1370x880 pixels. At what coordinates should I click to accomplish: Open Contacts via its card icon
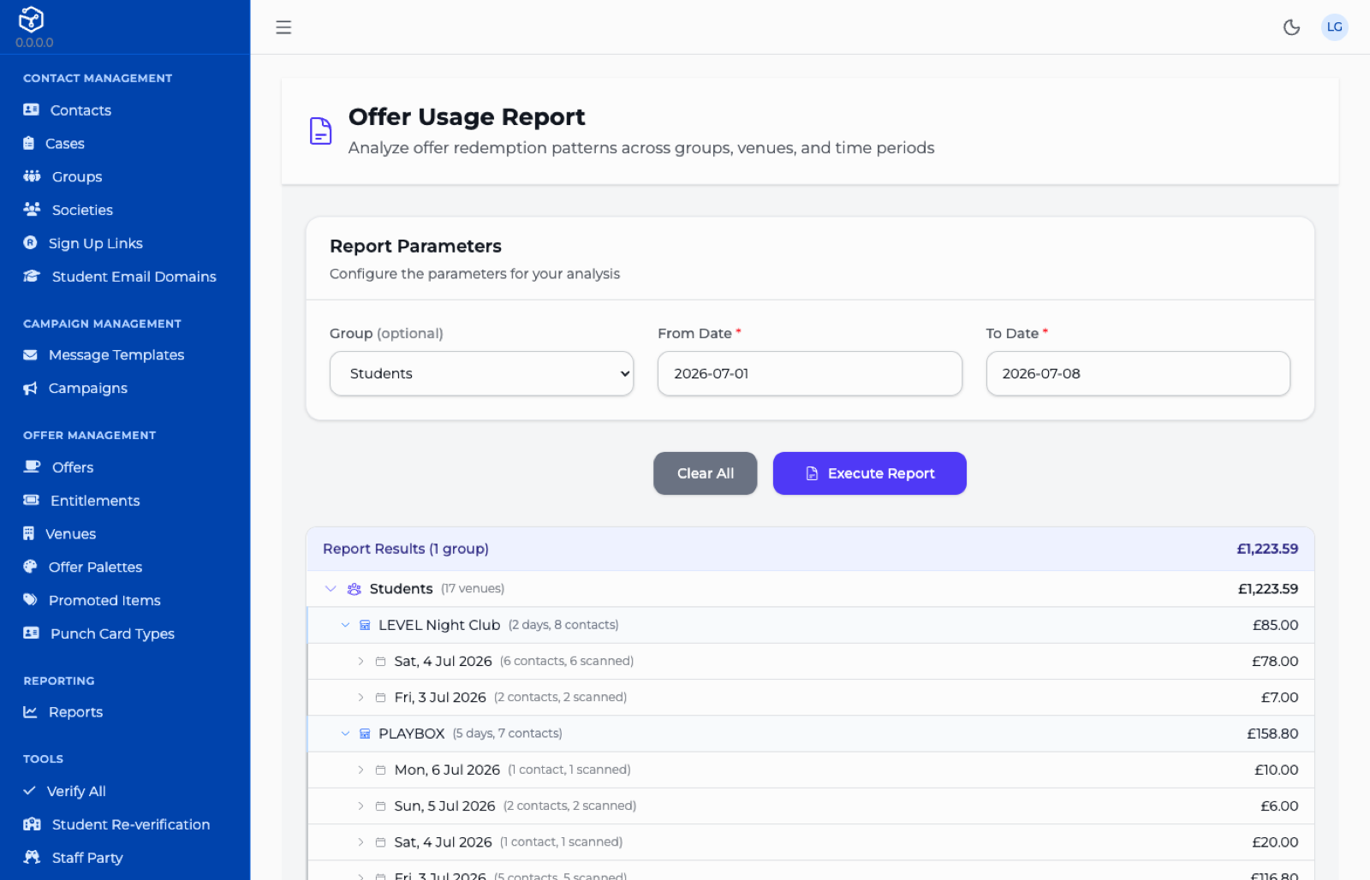(x=31, y=110)
